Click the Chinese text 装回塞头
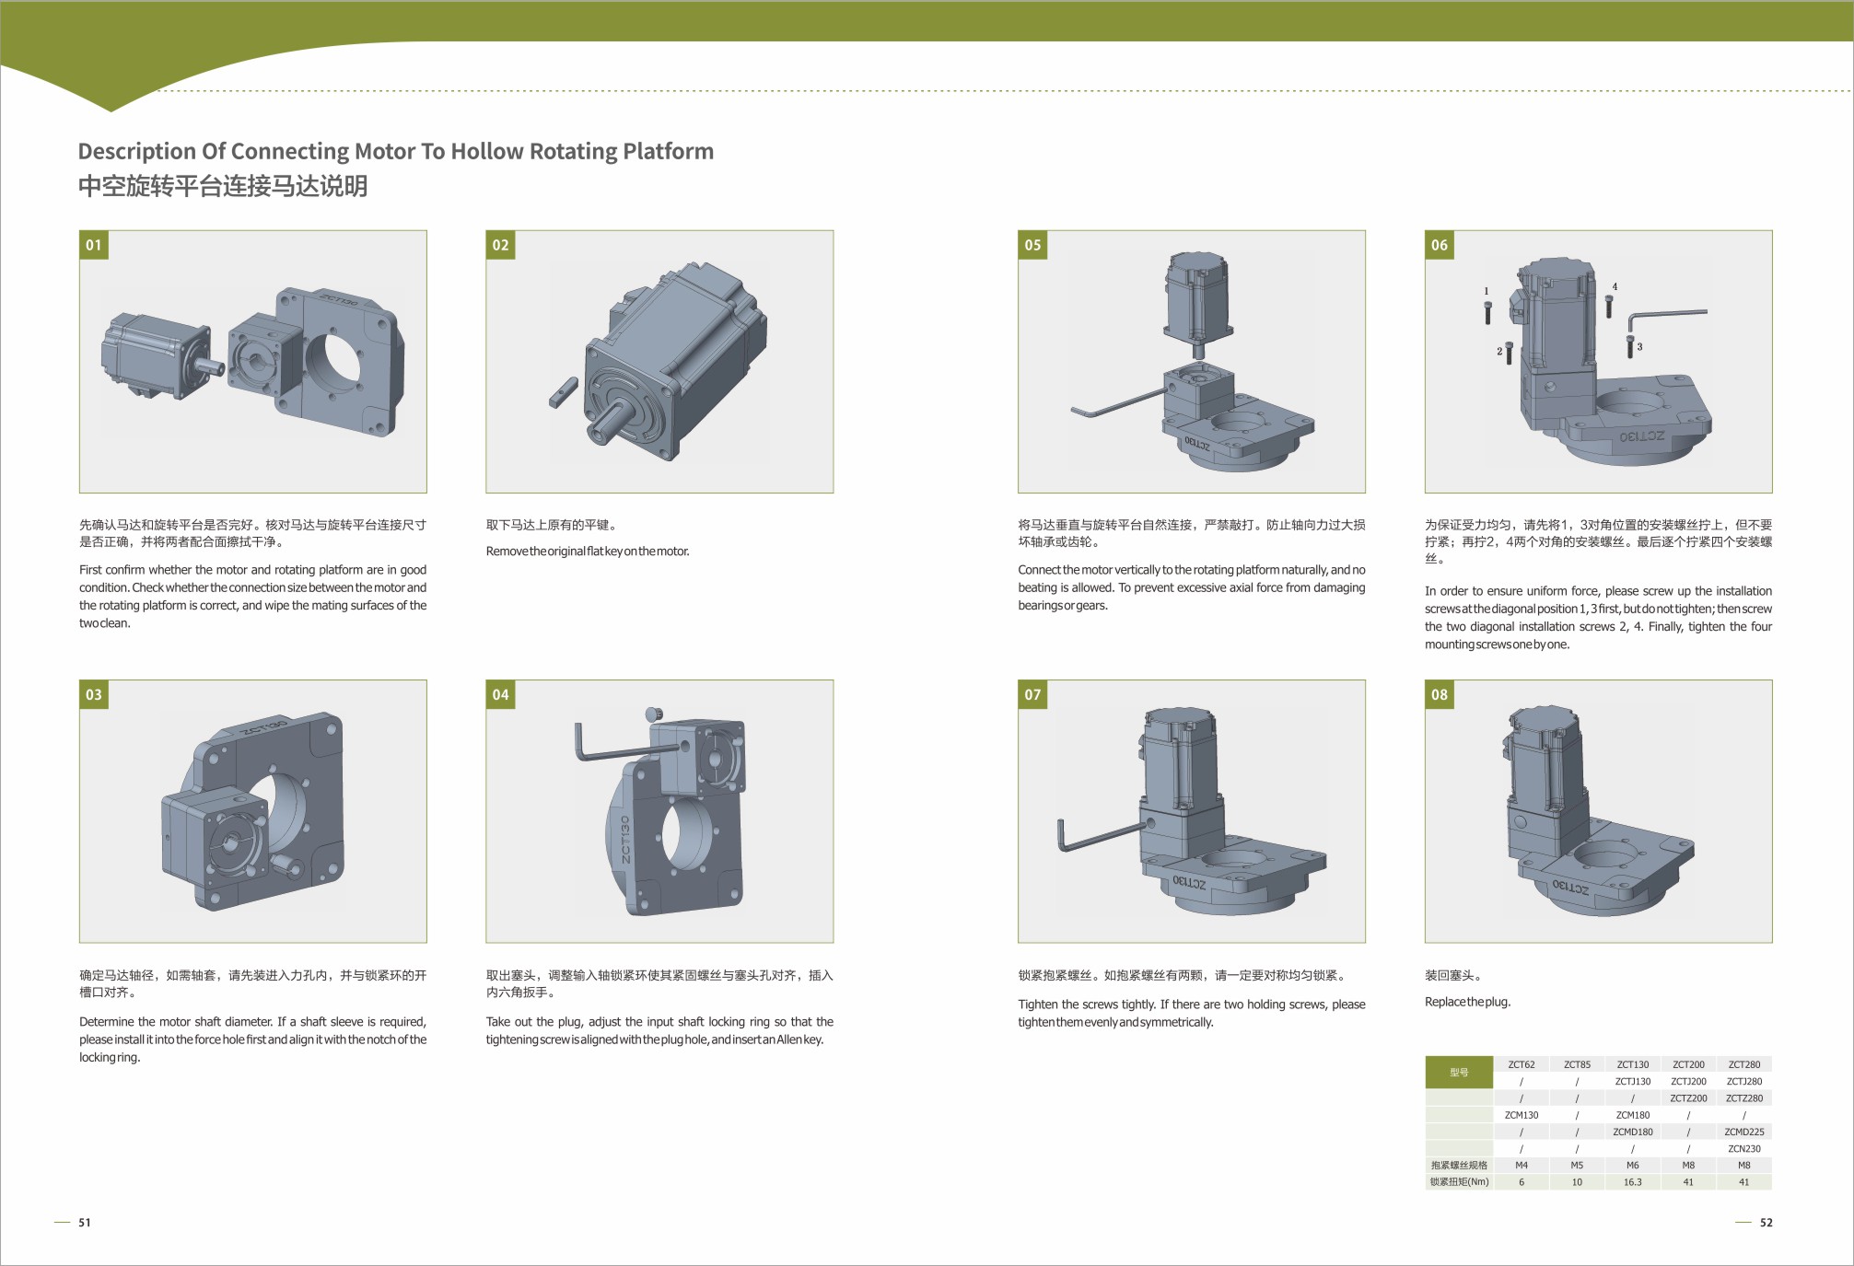The height and width of the screenshot is (1266, 1854). pyautogui.click(x=1452, y=975)
